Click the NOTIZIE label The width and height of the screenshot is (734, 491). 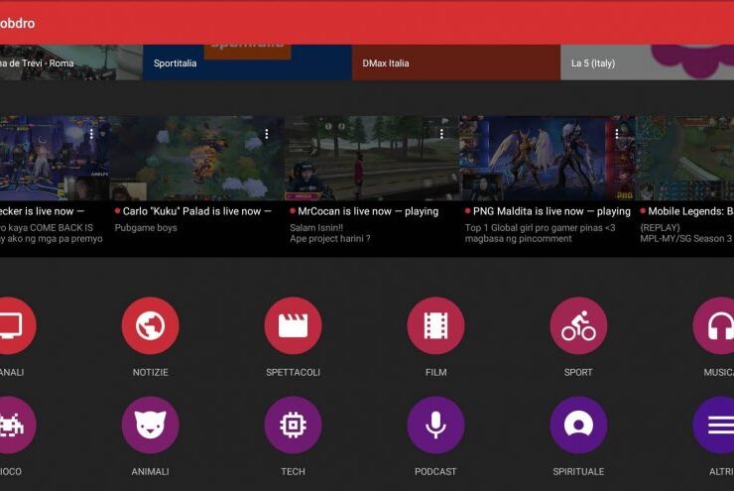point(150,373)
